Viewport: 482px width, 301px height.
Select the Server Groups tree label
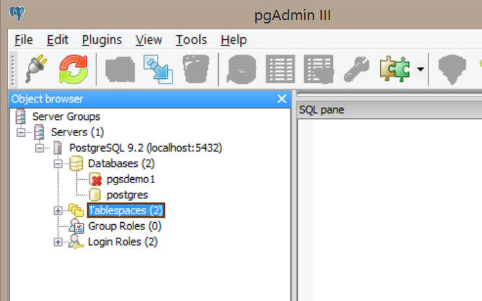point(66,117)
